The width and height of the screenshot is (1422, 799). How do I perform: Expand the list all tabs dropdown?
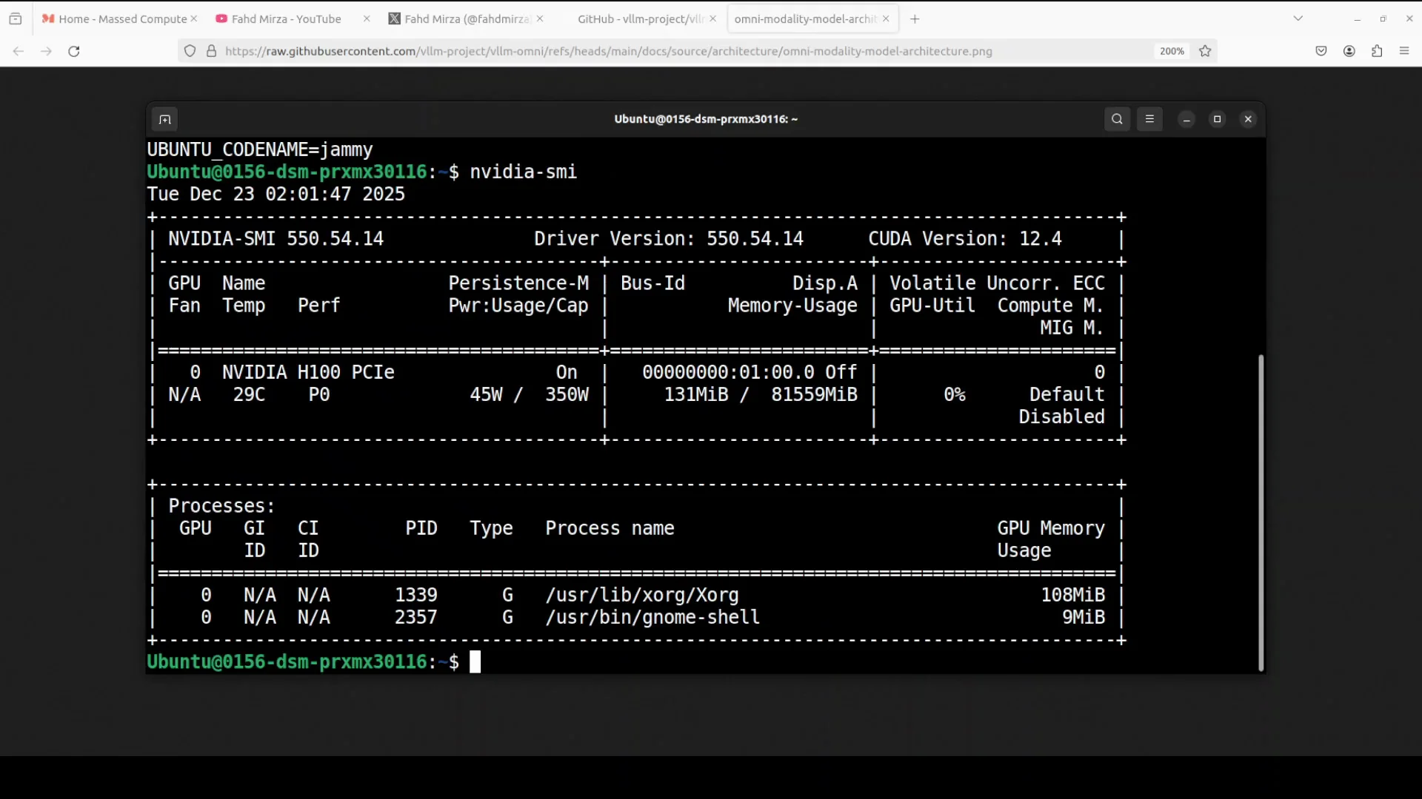click(1298, 18)
